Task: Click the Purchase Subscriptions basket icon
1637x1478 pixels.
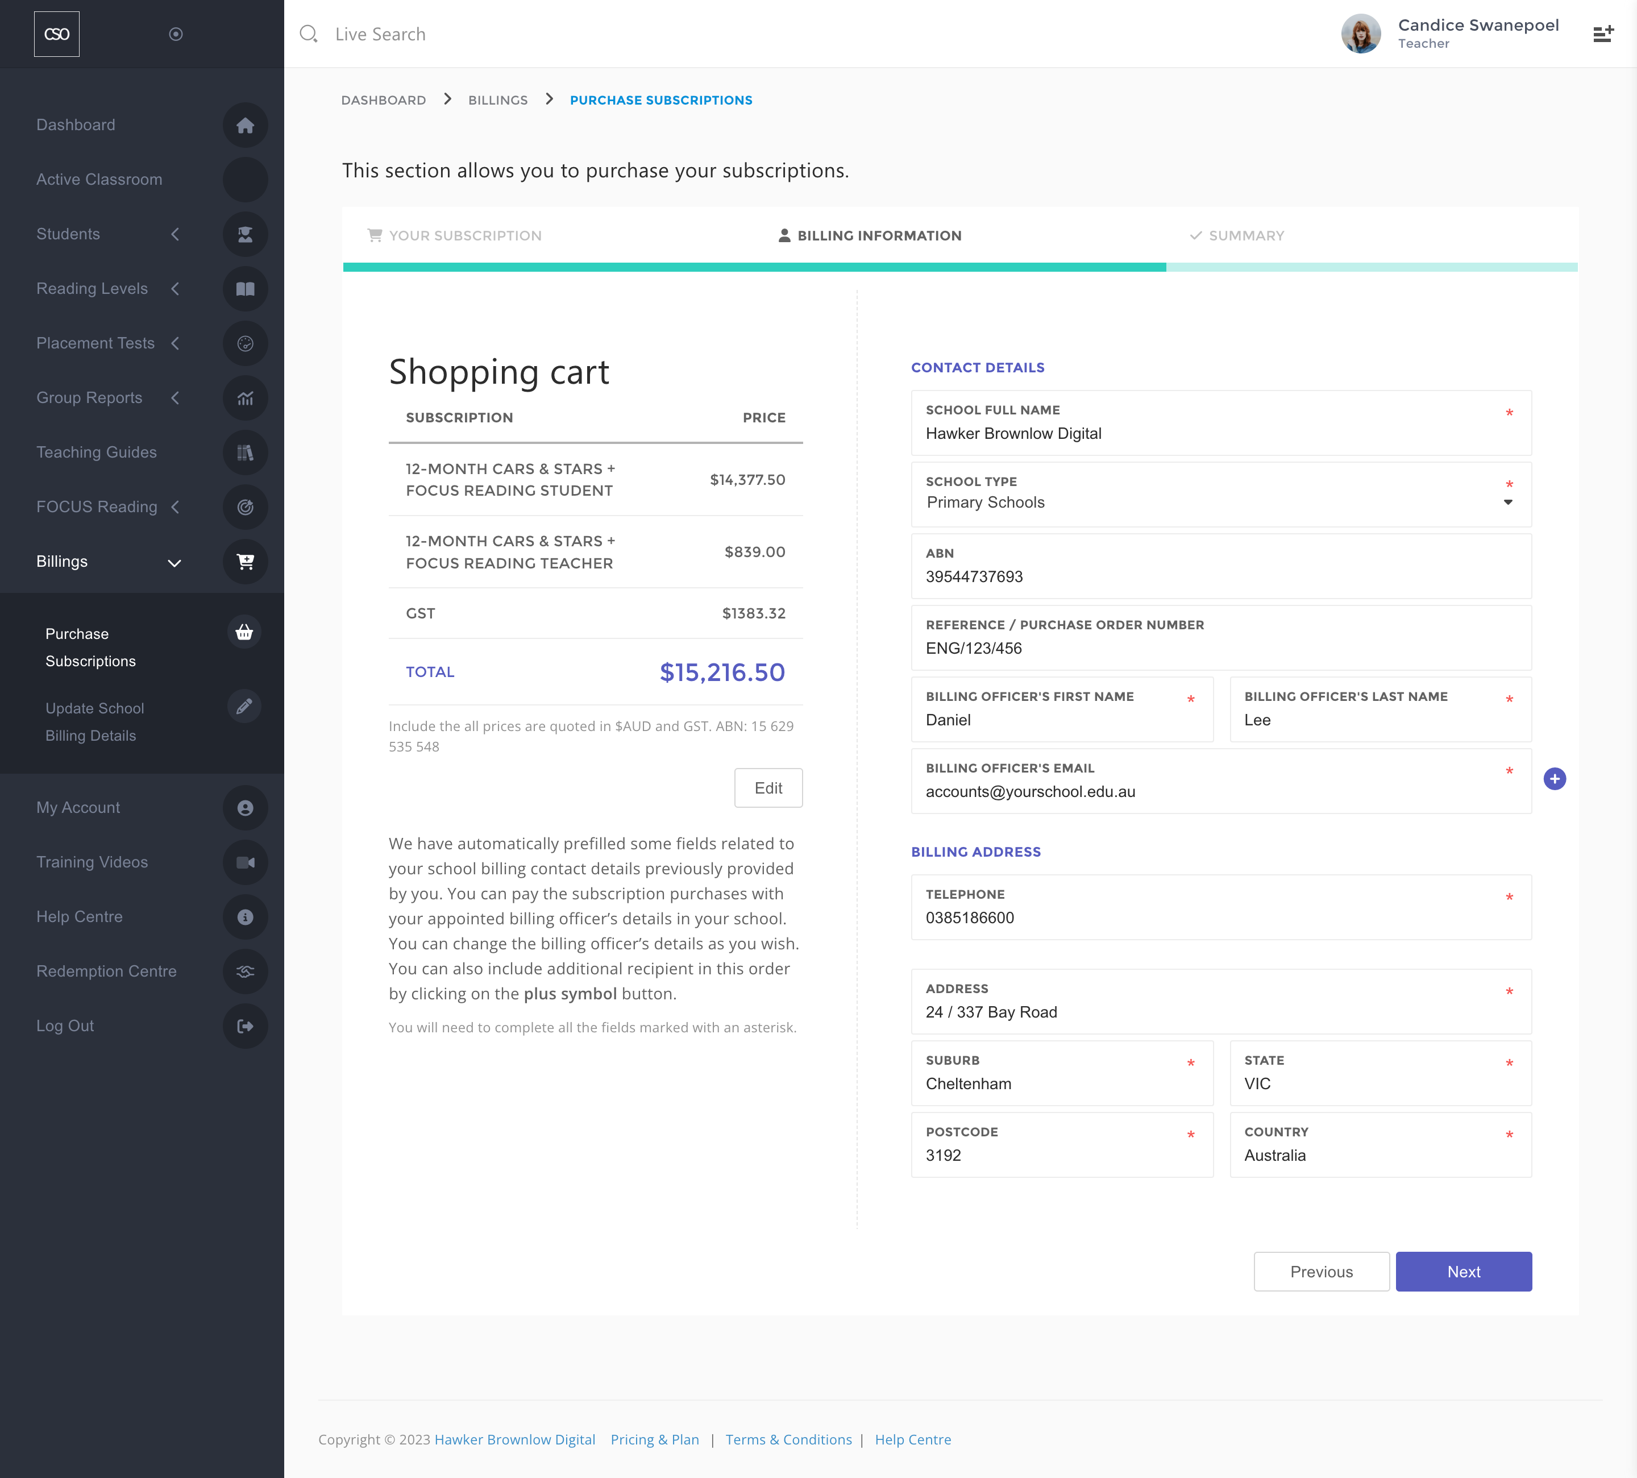Action: coord(244,633)
